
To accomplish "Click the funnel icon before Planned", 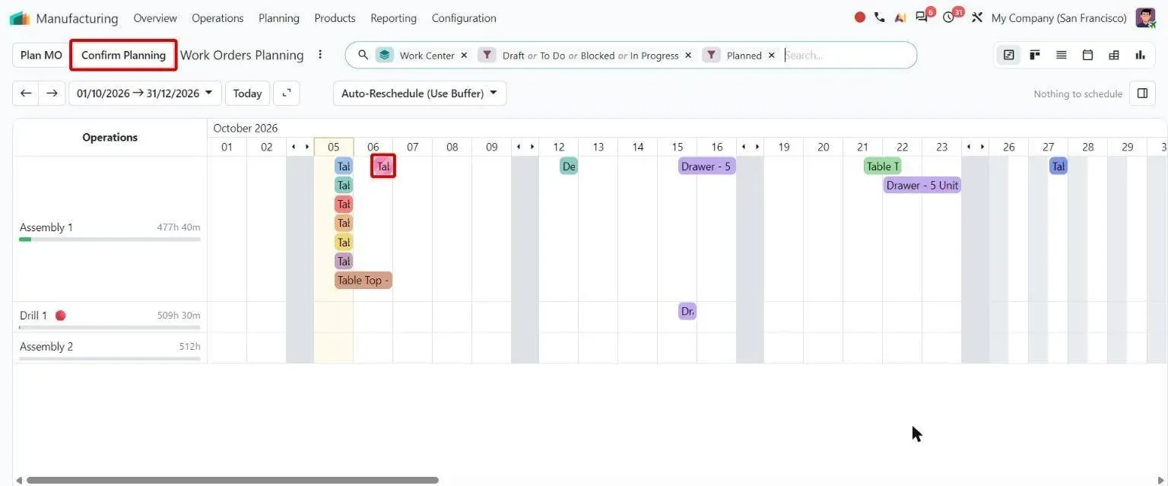I will point(711,55).
